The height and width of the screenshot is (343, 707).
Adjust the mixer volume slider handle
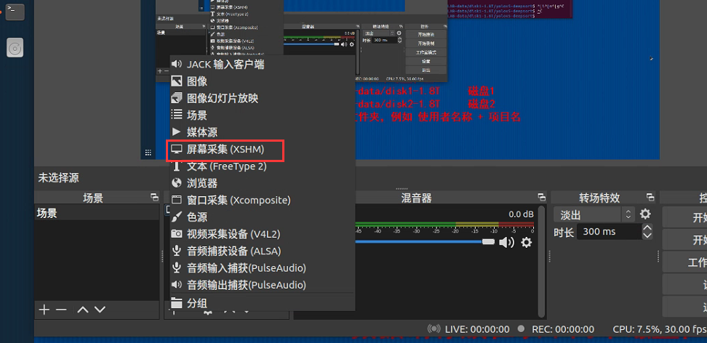click(x=488, y=242)
